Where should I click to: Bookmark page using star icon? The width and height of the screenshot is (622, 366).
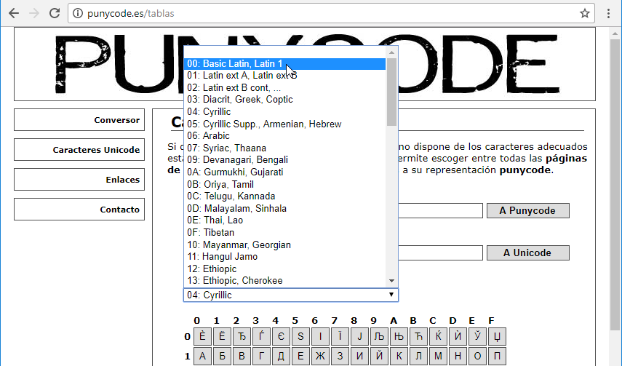[584, 13]
